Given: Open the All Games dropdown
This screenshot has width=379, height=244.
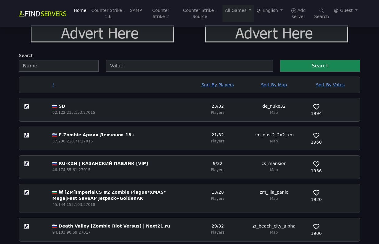Looking at the screenshot, I should point(238,10).
